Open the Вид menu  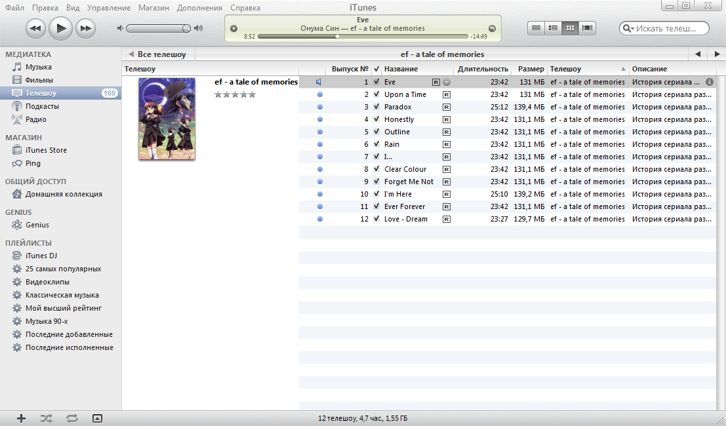(x=73, y=8)
